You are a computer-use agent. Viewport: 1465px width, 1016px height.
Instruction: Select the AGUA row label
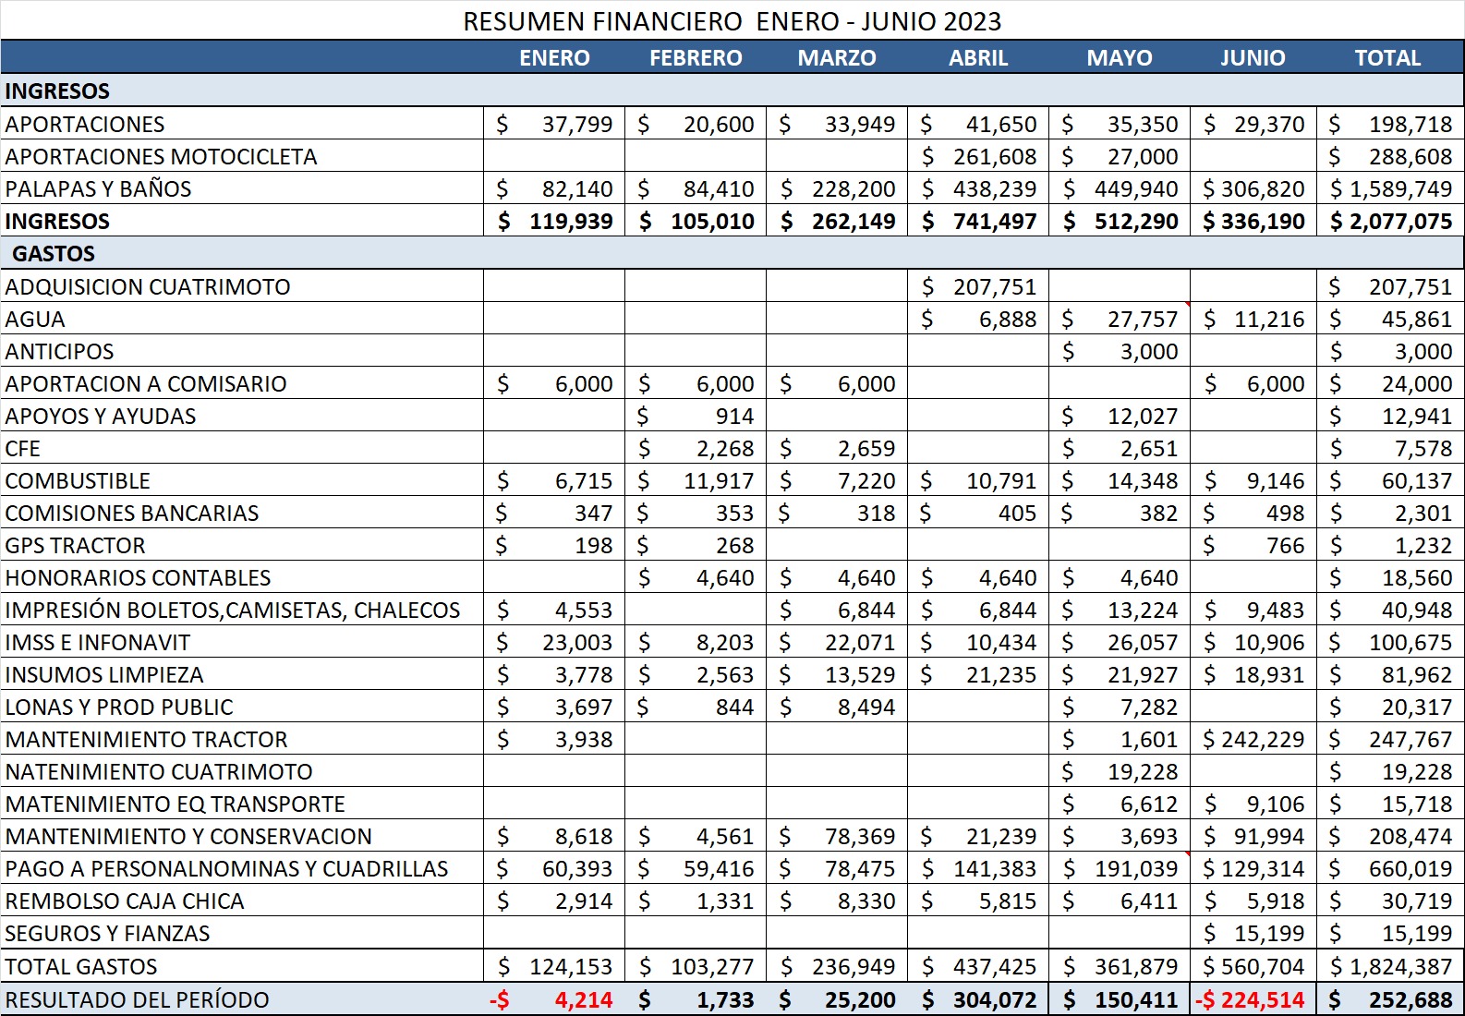click(x=35, y=319)
